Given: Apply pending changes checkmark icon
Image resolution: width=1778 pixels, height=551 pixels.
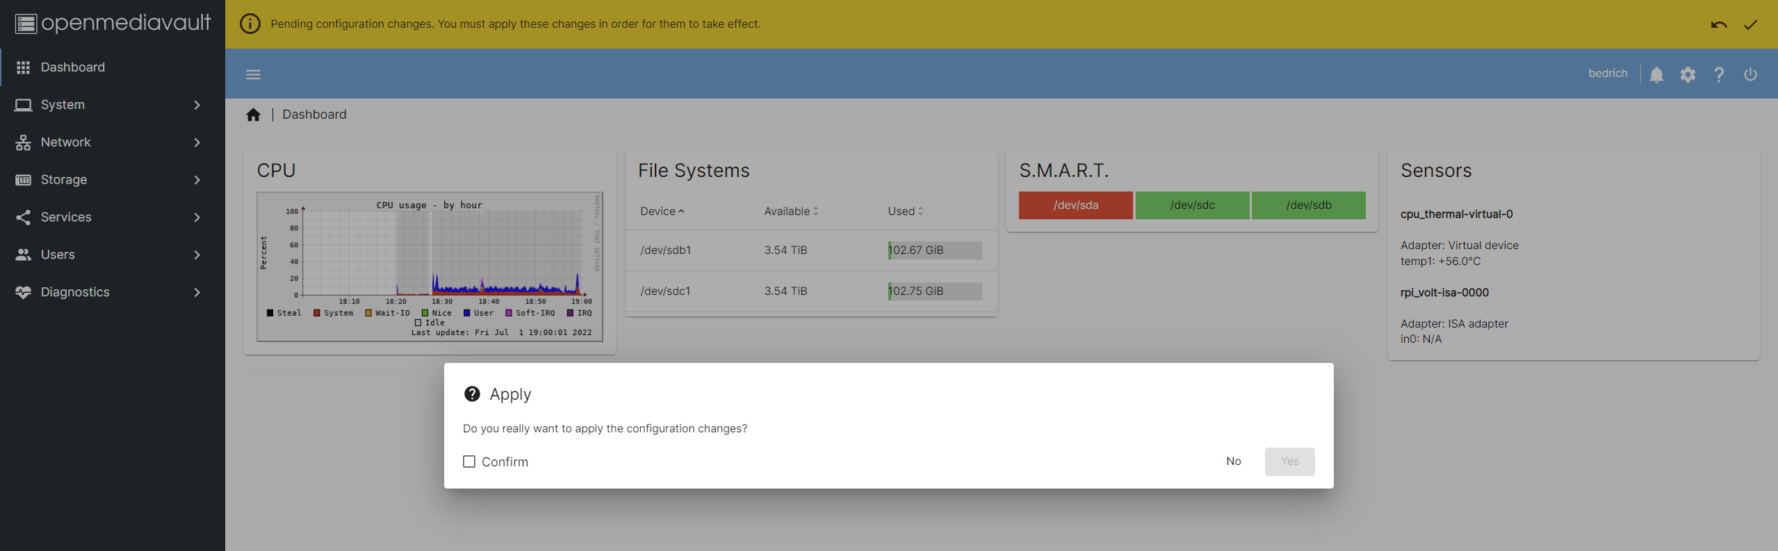Looking at the screenshot, I should click(1750, 25).
